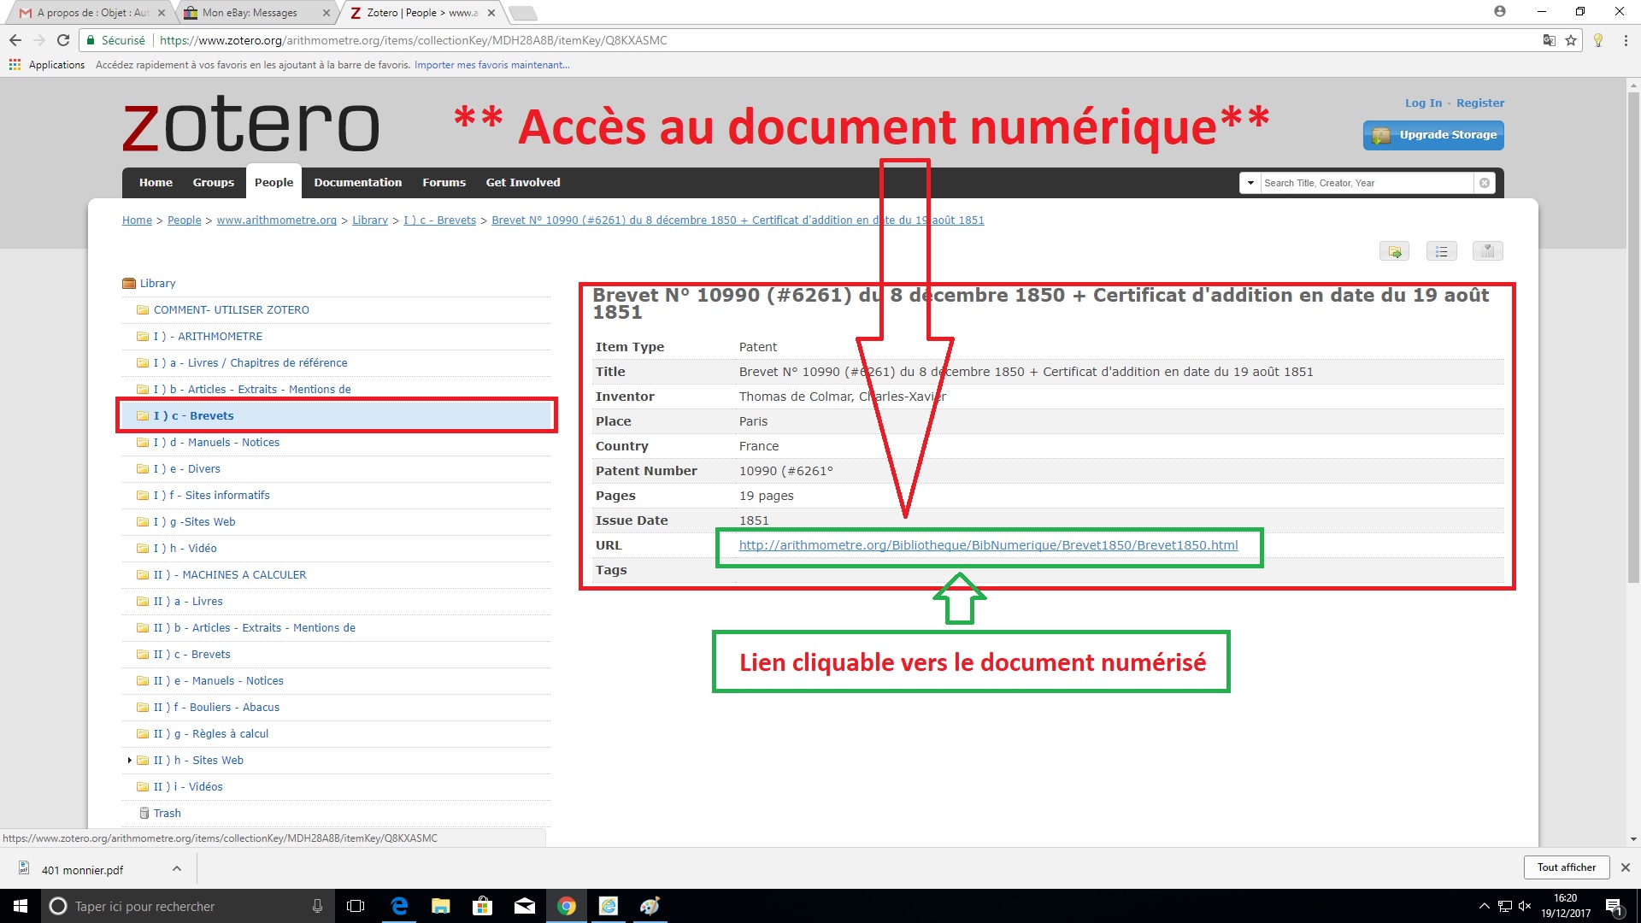Expand the II ) h - Sites Web folder arrow
Viewport: 1641px width, 923px height.
point(129,760)
